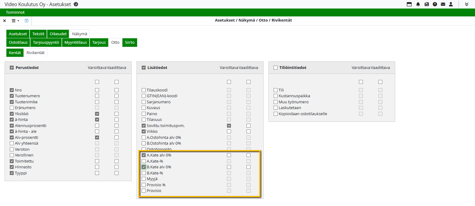Viewport: 475px width, 206px height.
Task: Open the user profile icon
Action: (451, 4)
